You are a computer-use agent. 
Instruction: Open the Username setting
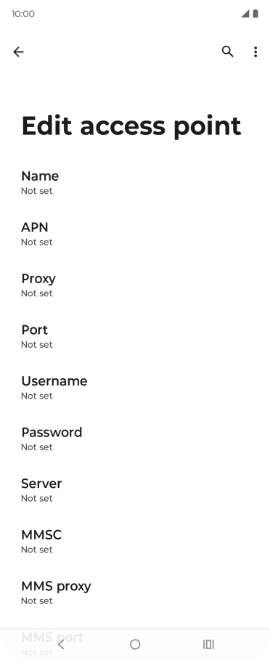click(x=135, y=388)
